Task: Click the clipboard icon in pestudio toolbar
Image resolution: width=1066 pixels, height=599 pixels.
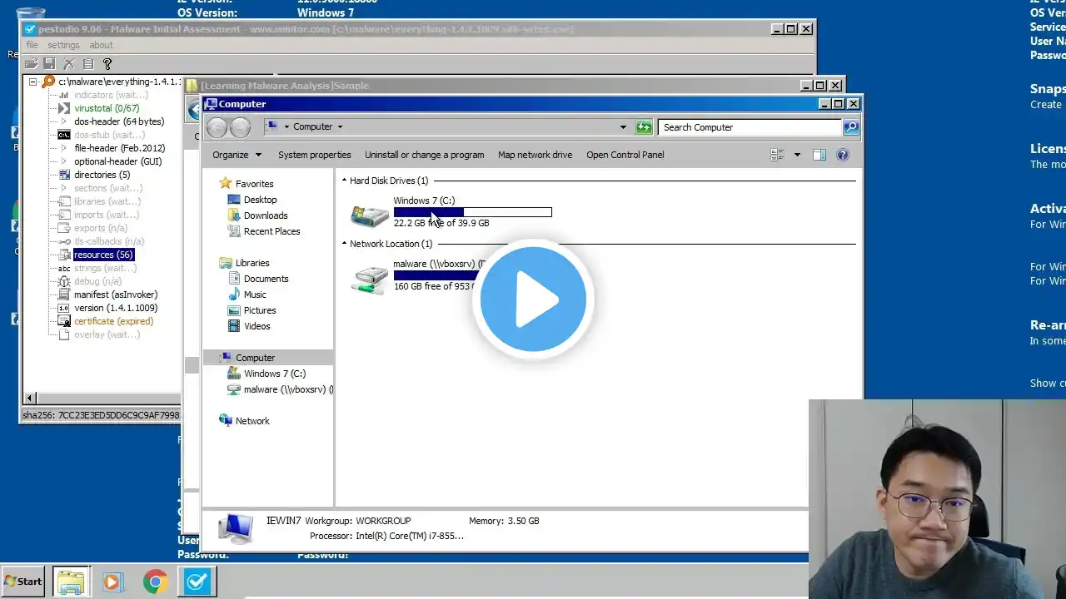Action: [x=88, y=63]
